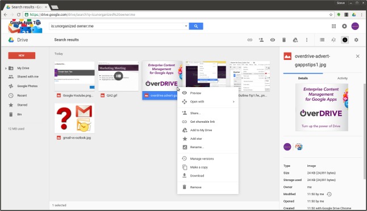Switch to list view layout icon
This screenshot has width=367, height=211.
click(322, 40)
